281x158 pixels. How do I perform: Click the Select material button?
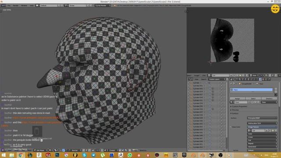253,98
